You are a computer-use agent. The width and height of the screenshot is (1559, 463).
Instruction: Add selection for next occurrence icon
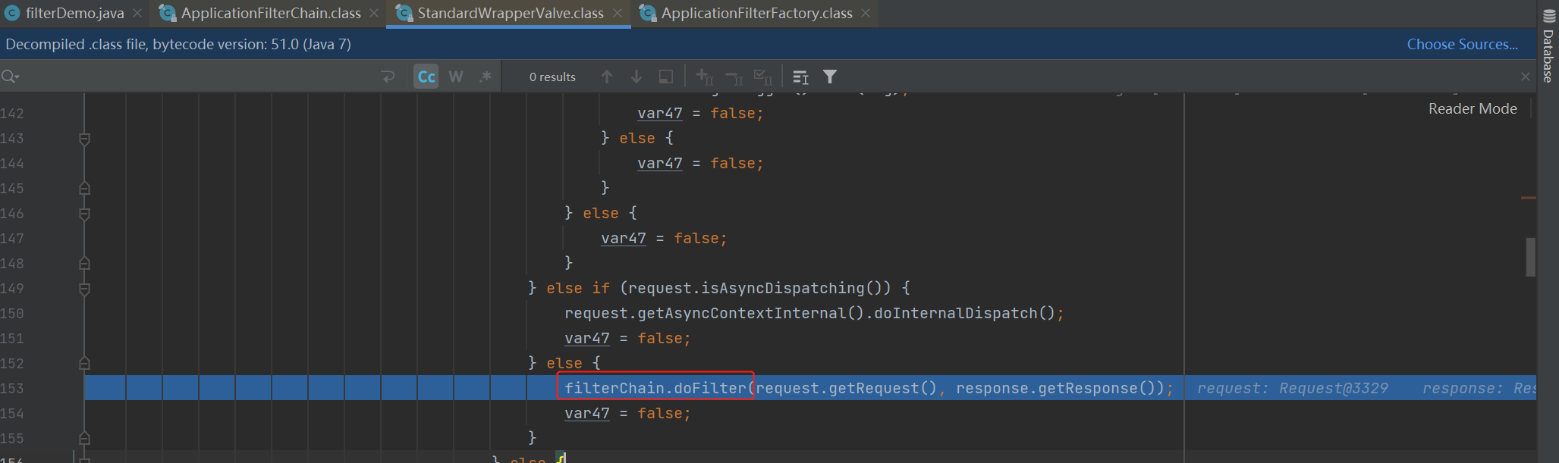click(704, 77)
